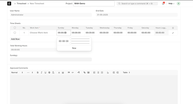Navigate to Timesheet breadcrumb
193x104 pixels.
tap(22, 4)
